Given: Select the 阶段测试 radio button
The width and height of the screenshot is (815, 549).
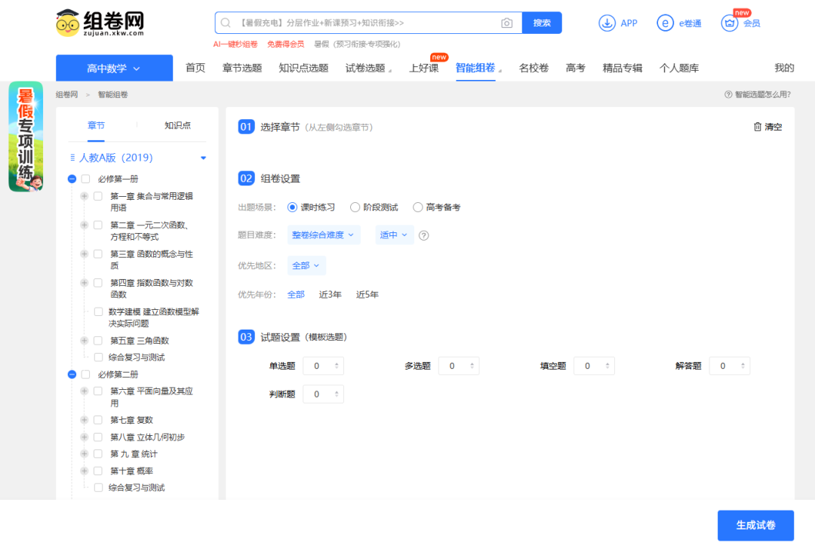Looking at the screenshot, I should pyautogui.click(x=355, y=208).
